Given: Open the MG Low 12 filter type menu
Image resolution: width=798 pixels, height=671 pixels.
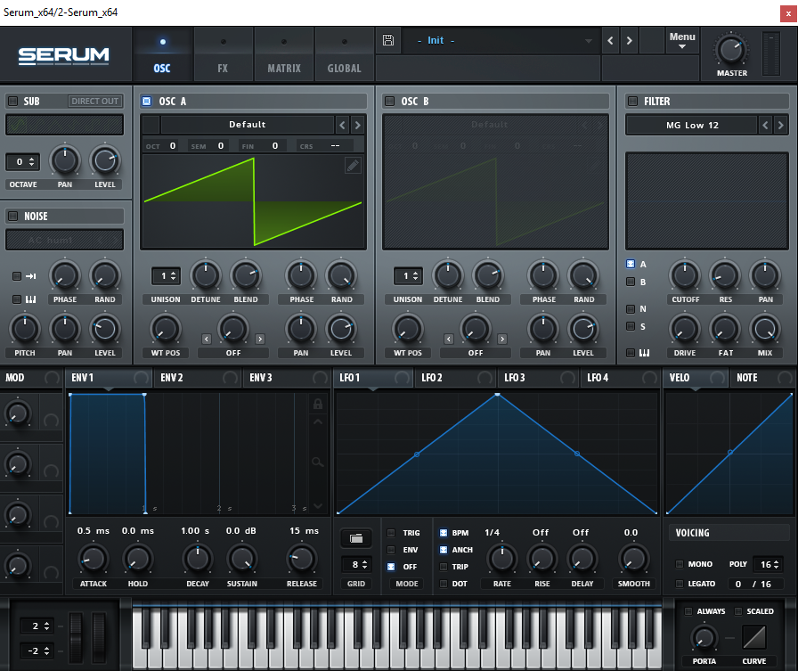Looking at the screenshot, I should coord(692,126).
